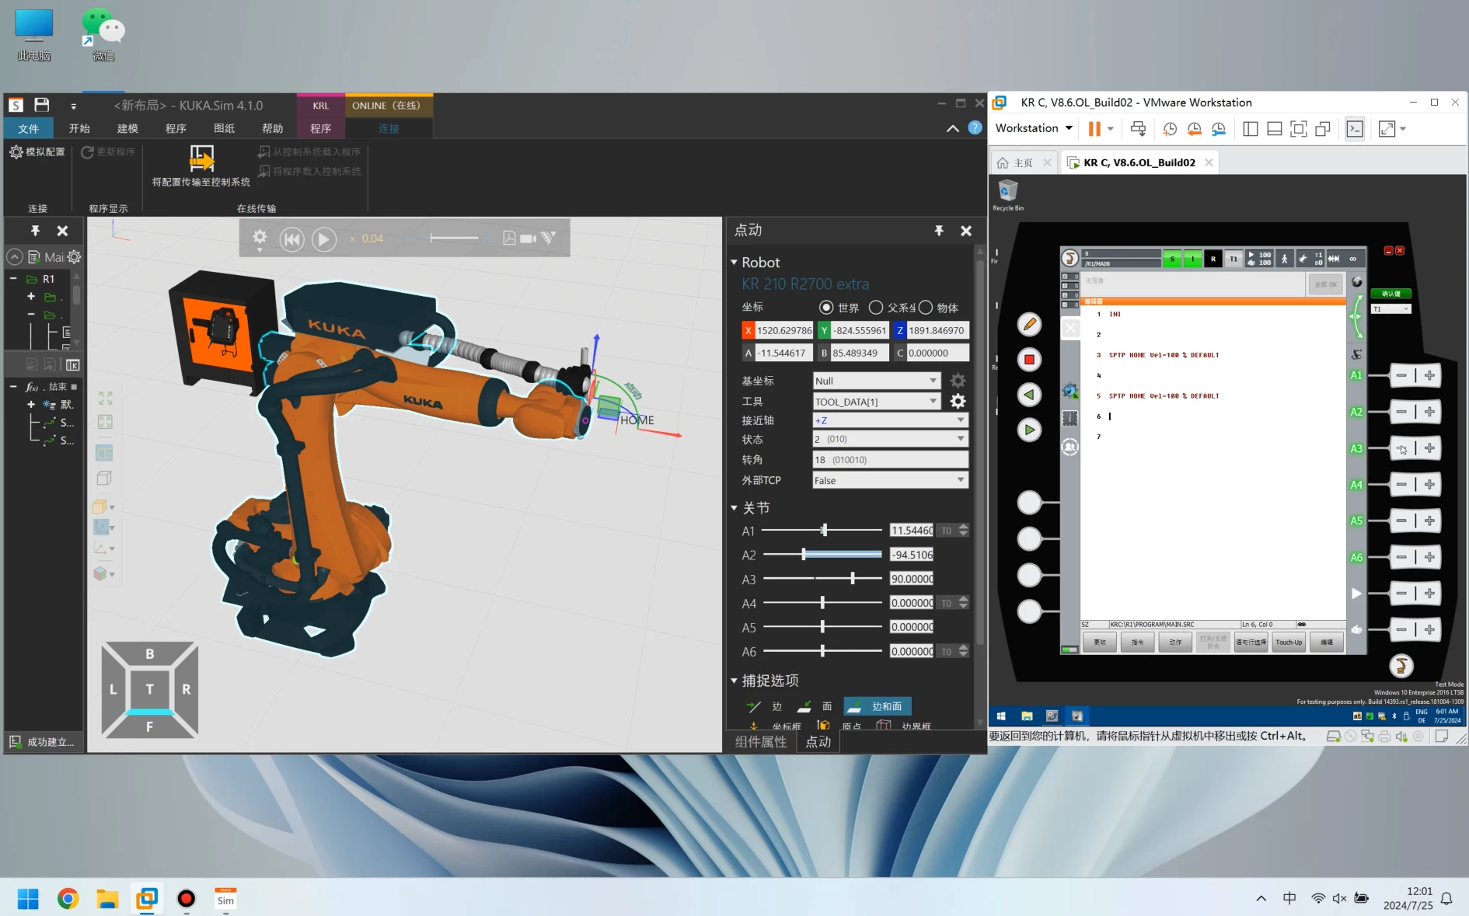1469x916 pixels.
Task: Click the save icon in KUKA.Sim title bar
Action: pos(42,105)
